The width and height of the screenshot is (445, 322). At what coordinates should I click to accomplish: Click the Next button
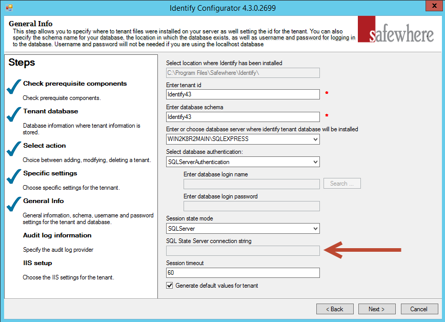(x=377, y=309)
